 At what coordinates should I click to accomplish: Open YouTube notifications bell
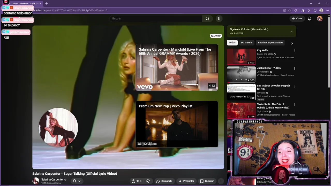point(310,19)
